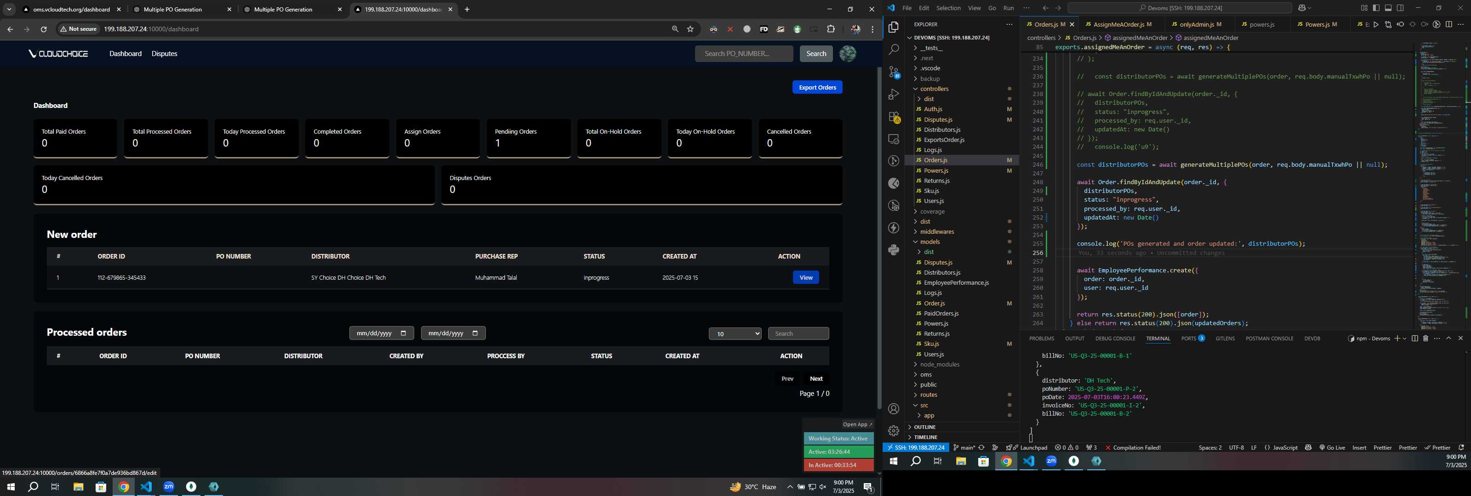Image resolution: width=1471 pixels, height=496 pixels.
Task: Open Zoom from the Windows taskbar
Action: coord(168,487)
